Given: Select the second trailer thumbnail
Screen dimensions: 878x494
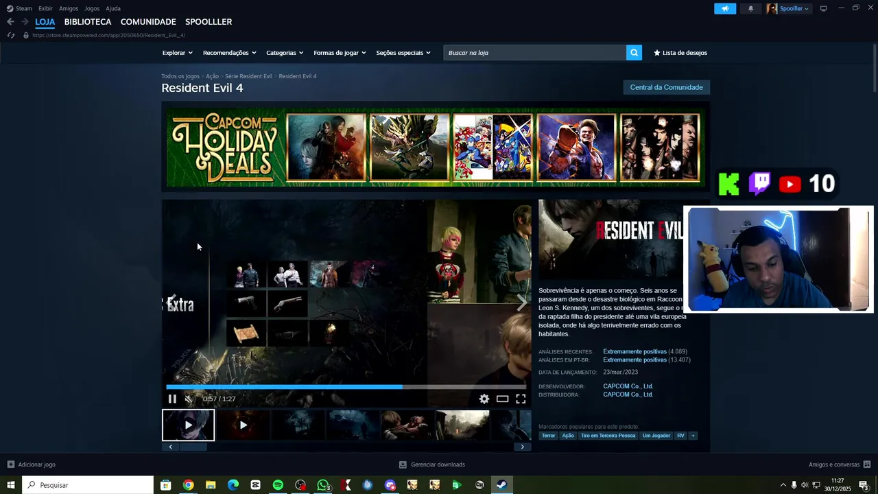Looking at the screenshot, I should pos(243,425).
